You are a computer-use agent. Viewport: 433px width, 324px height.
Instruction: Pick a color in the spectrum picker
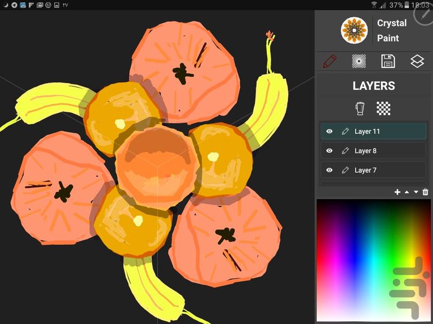pos(373,260)
